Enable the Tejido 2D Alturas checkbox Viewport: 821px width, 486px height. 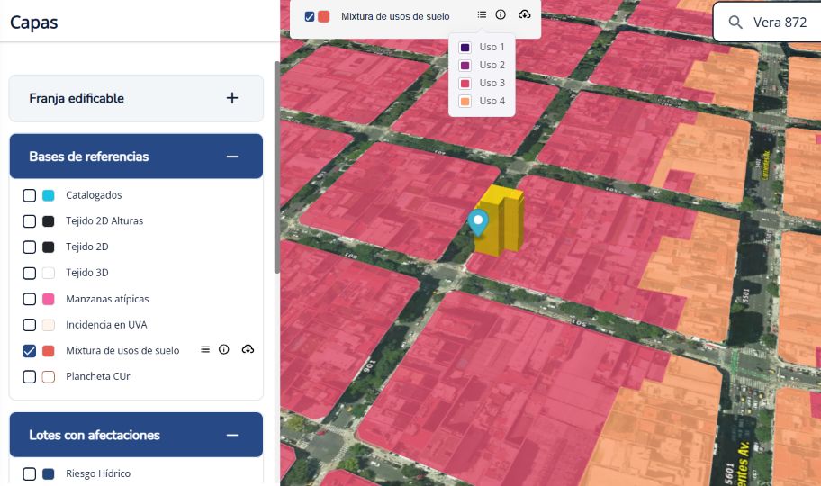coord(30,221)
